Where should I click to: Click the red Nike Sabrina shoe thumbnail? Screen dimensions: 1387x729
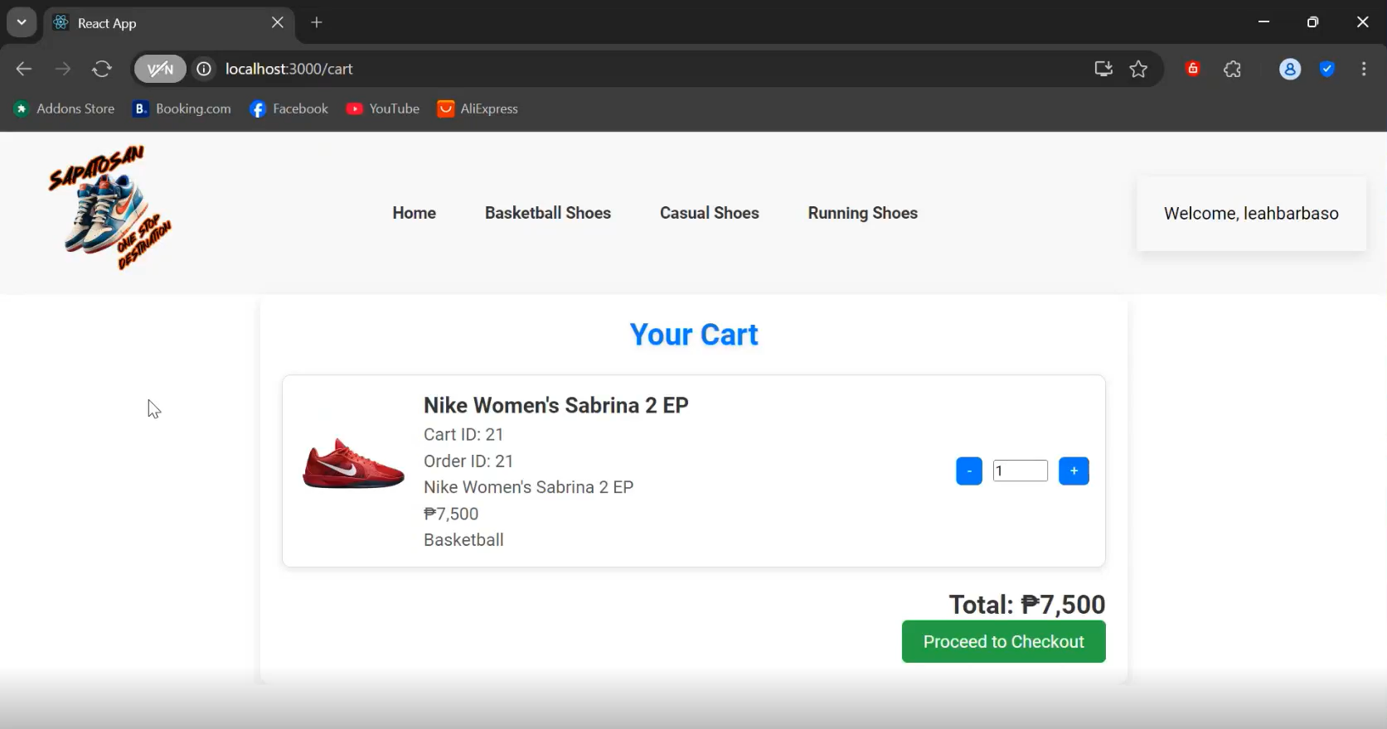354,464
